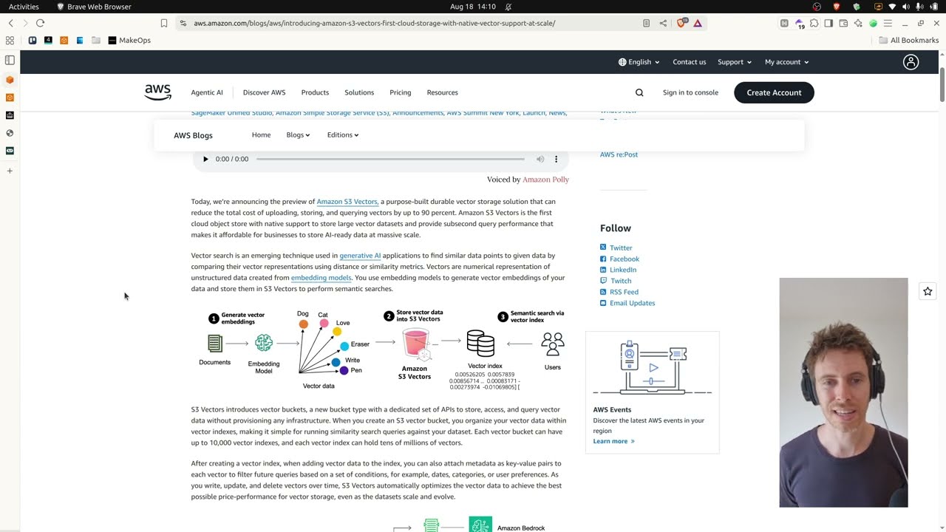Viewport: 946px width, 532px height.
Task: Go back with the browser back arrow
Action: [x=10, y=23]
